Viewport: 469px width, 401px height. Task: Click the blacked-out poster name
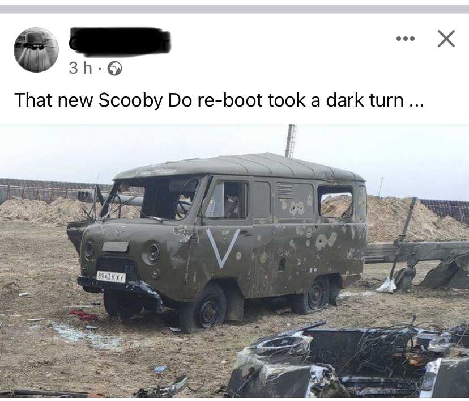click(x=120, y=41)
